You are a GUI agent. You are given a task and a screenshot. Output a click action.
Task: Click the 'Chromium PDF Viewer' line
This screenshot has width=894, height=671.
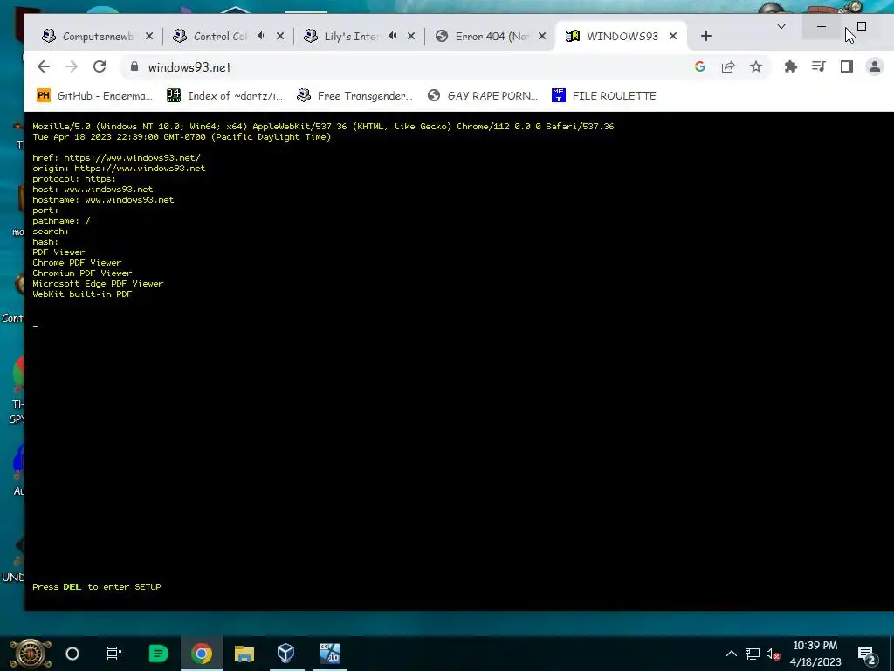[x=82, y=273]
